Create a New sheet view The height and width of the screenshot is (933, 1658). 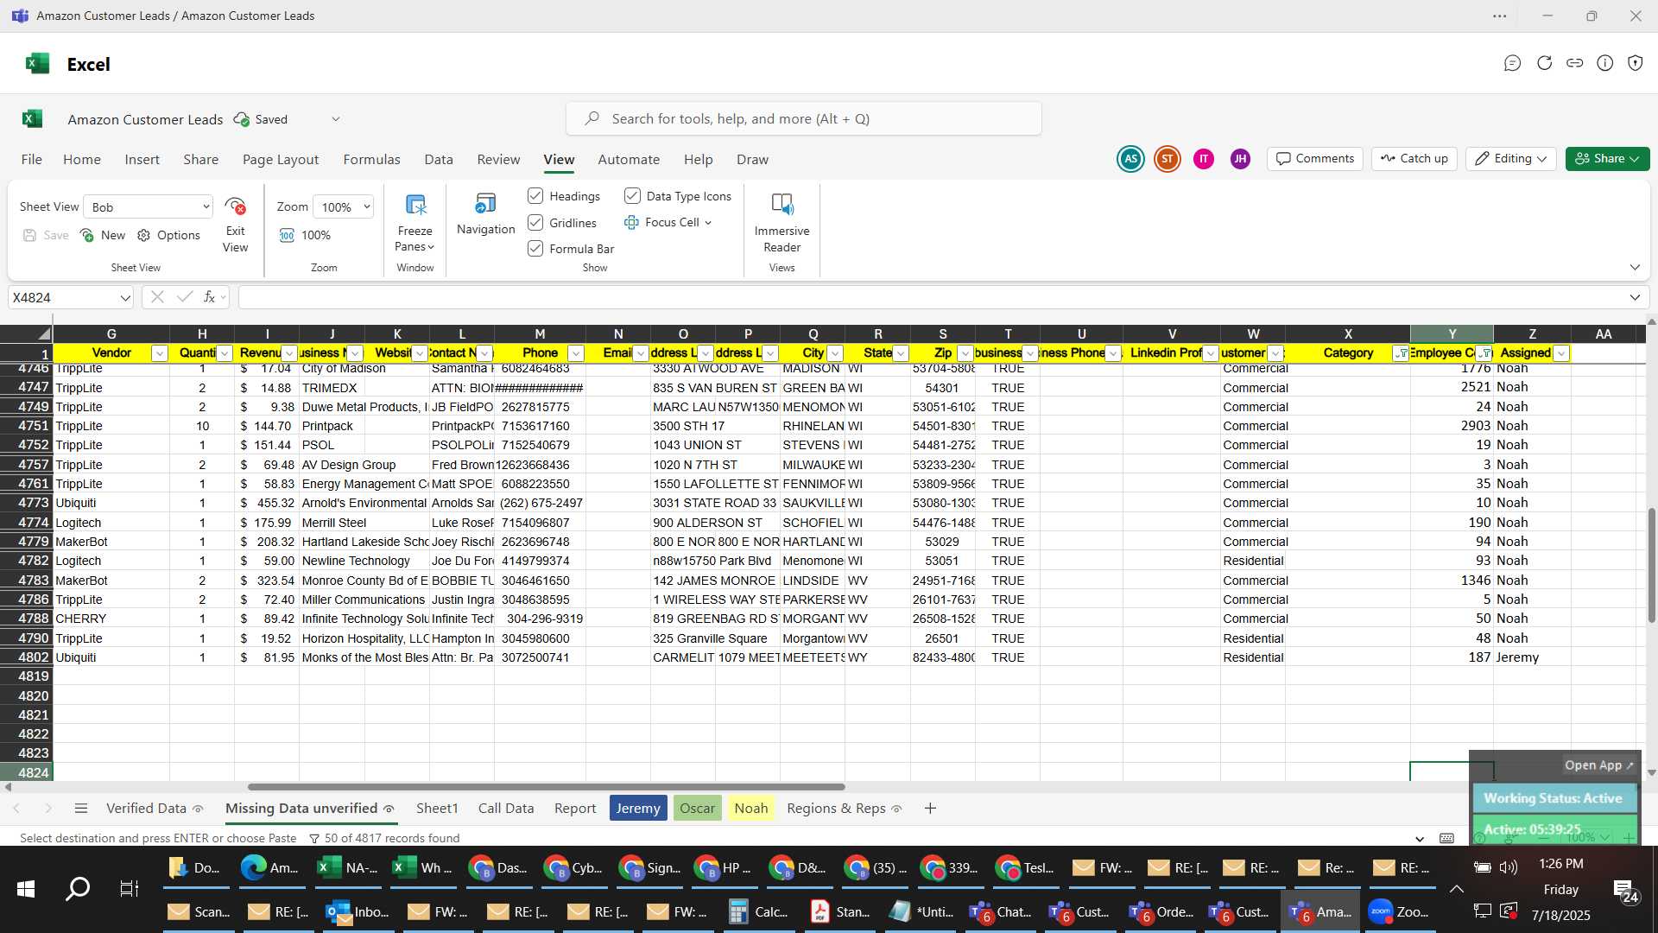point(103,235)
